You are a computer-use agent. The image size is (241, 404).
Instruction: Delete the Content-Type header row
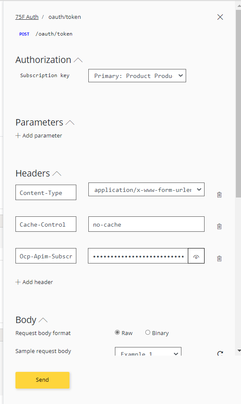219,195
